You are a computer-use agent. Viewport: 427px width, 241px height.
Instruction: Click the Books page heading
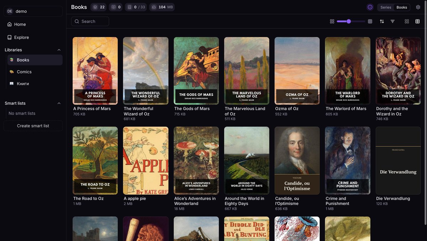79,7
